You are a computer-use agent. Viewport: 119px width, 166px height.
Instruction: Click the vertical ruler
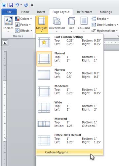[x=5, y=108]
